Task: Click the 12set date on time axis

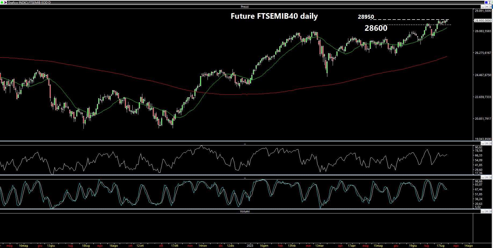Action: [x=140, y=246]
